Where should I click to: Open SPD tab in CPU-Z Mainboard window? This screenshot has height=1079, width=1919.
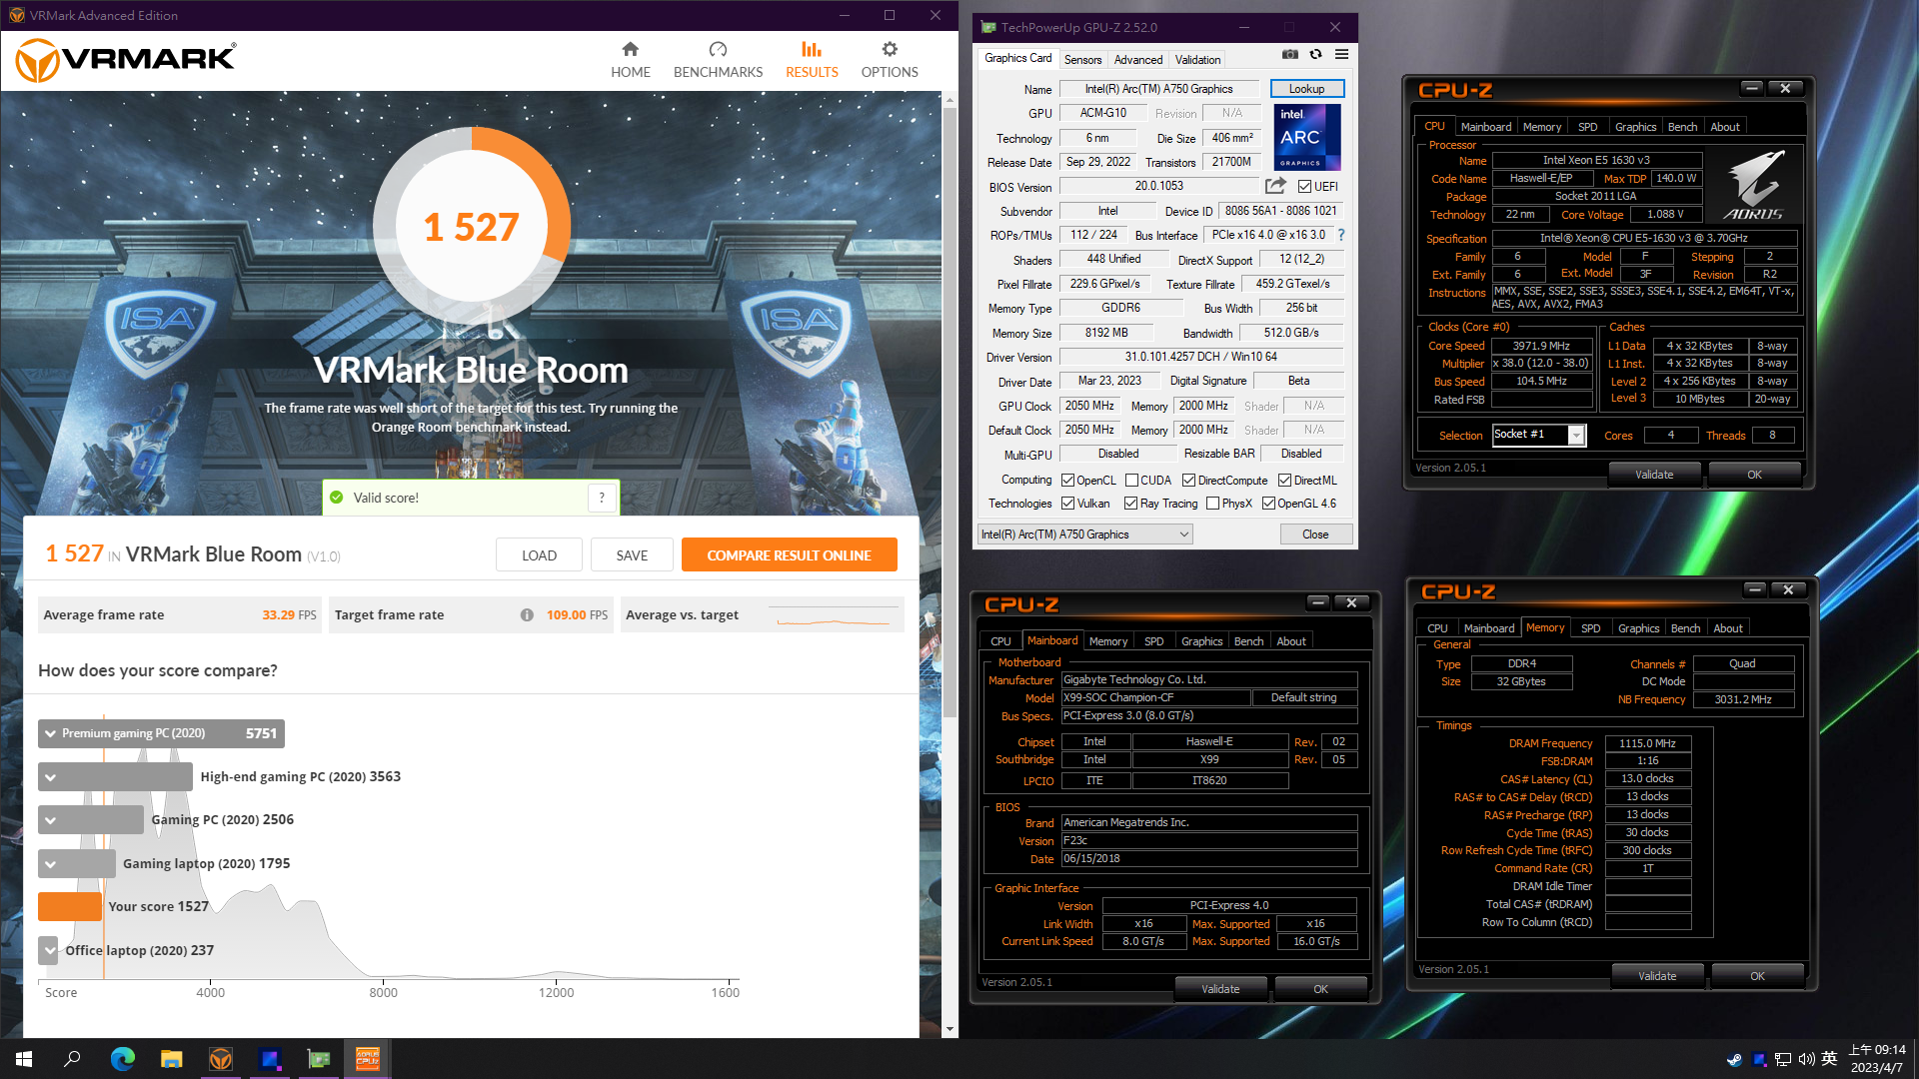(1153, 641)
